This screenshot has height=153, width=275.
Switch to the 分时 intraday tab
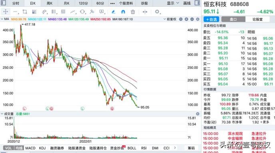tap(16, 3)
